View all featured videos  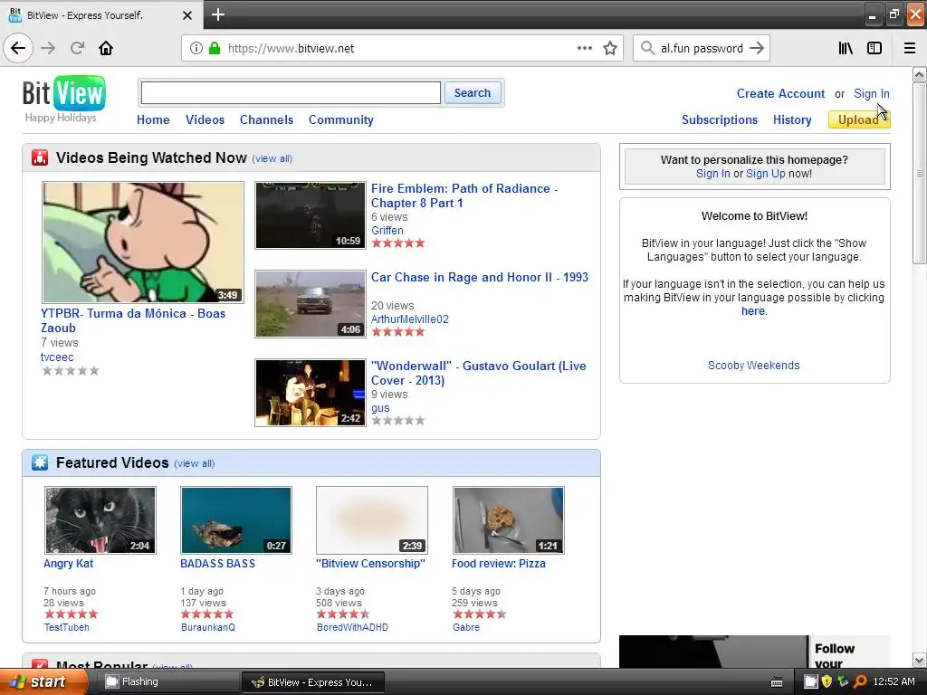194,463
